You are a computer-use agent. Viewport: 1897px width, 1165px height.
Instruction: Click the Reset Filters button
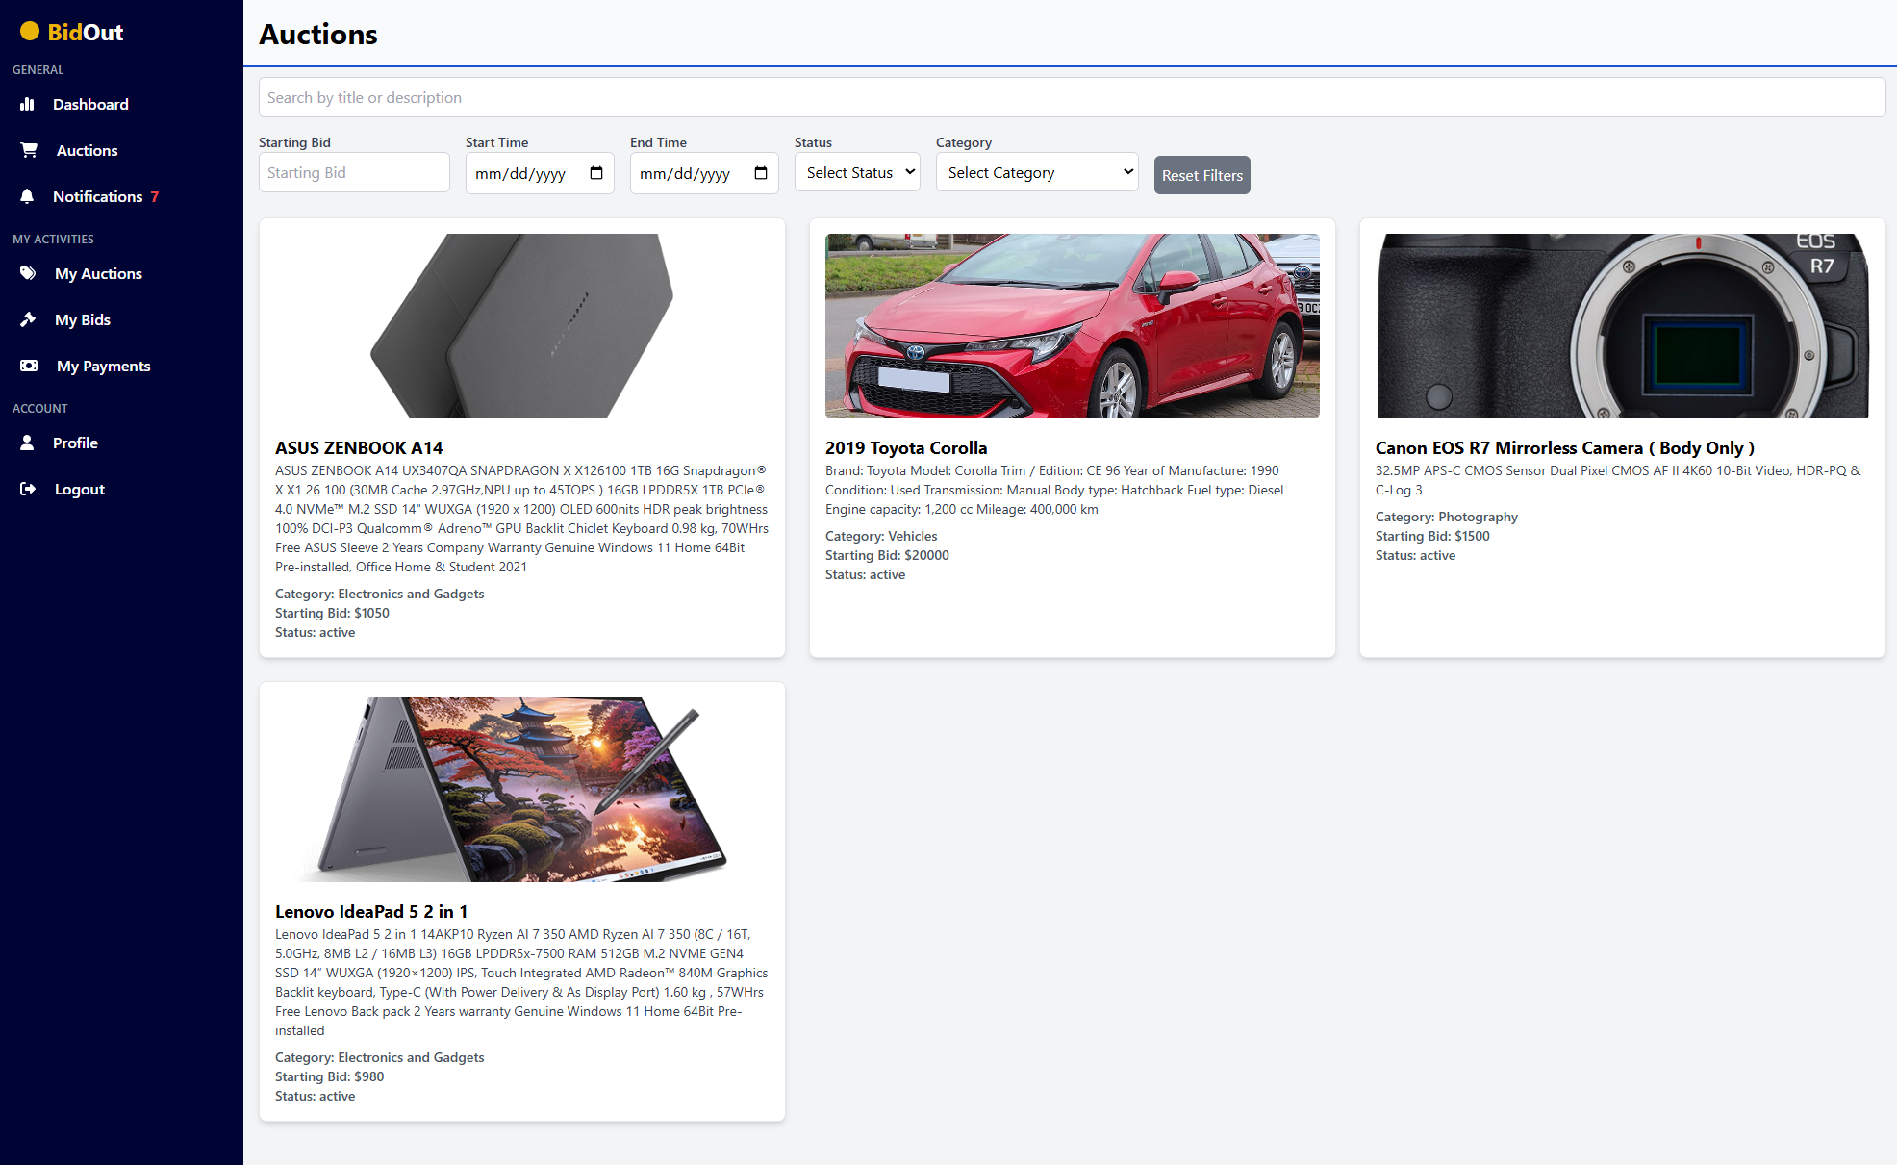[x=1202, y=175]
